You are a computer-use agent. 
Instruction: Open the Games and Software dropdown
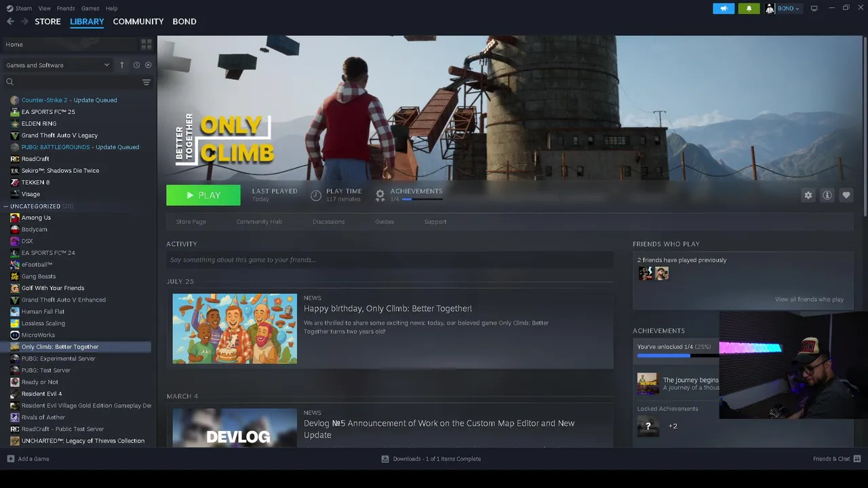click(x=58, y=65)
